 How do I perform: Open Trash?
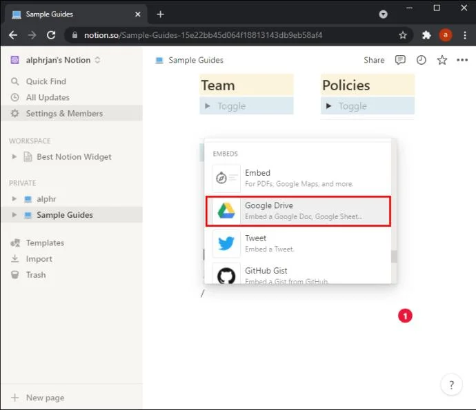pyautogui.click(x=71, y=275)
